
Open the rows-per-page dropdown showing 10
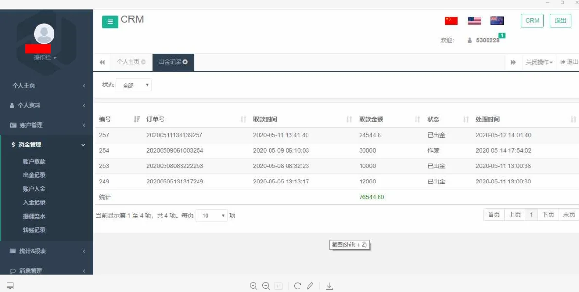(212, 216)
